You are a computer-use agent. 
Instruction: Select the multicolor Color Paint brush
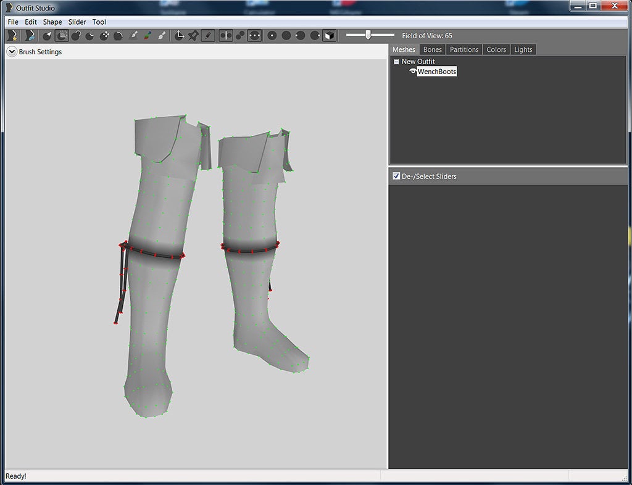click(148, 36)
